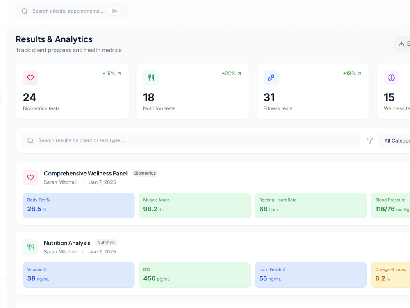The width and height of the screenshot is (410, 308).
Task: Click 'Jan 7, 2025' date under Wellness Panel
Action: click(102, 182)
